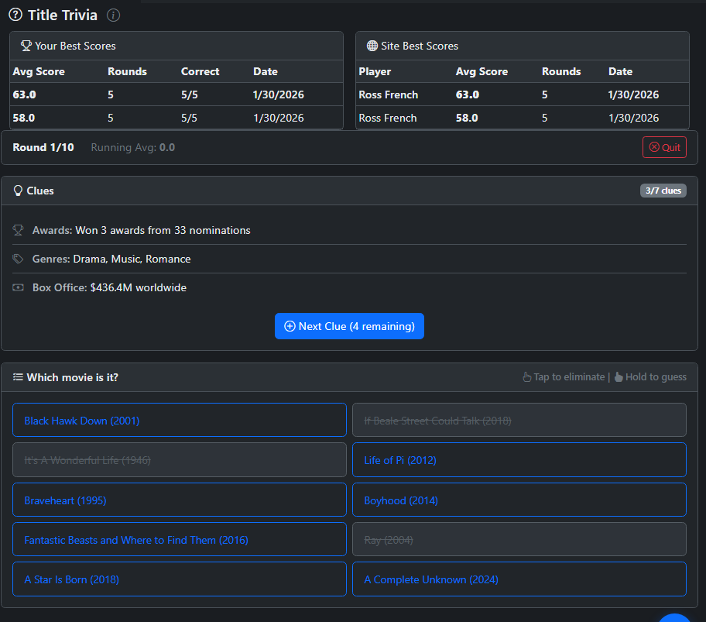Quit the current trivia game
The image size is (706, 622).
pyautogui.click(x=664, y=147)
